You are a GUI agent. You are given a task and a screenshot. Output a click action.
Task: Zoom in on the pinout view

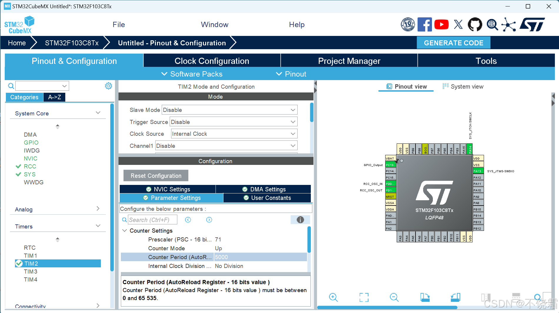[x=333, y=297]
